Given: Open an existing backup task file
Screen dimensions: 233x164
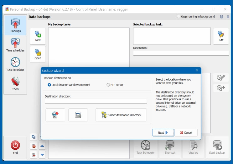Looking at the screenshot, I should [38, 54].
